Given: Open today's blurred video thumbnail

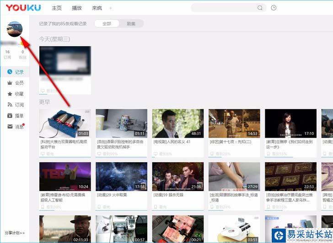Looking at the screenshot, I should click(65, 61).
